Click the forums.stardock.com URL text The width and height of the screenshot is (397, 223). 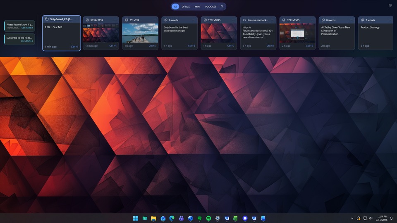pos(258,32)
